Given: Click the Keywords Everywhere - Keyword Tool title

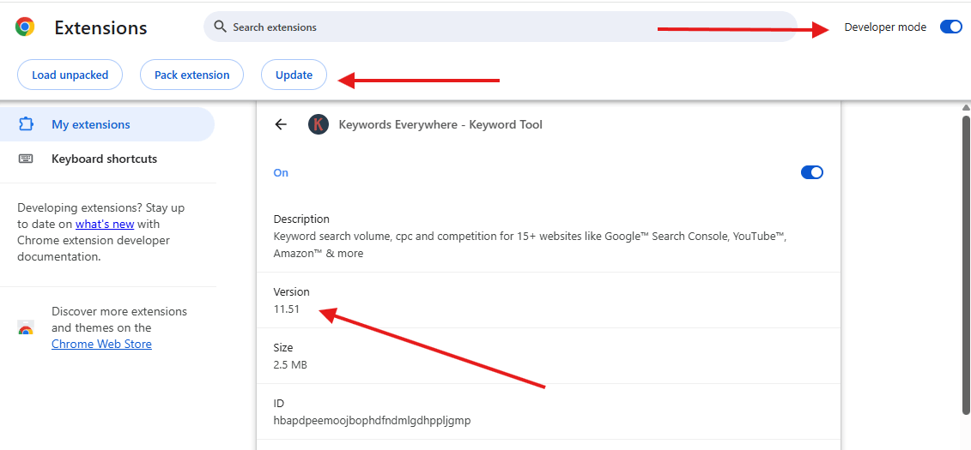Looking at the screenshot, I should [x=440, y=124].
